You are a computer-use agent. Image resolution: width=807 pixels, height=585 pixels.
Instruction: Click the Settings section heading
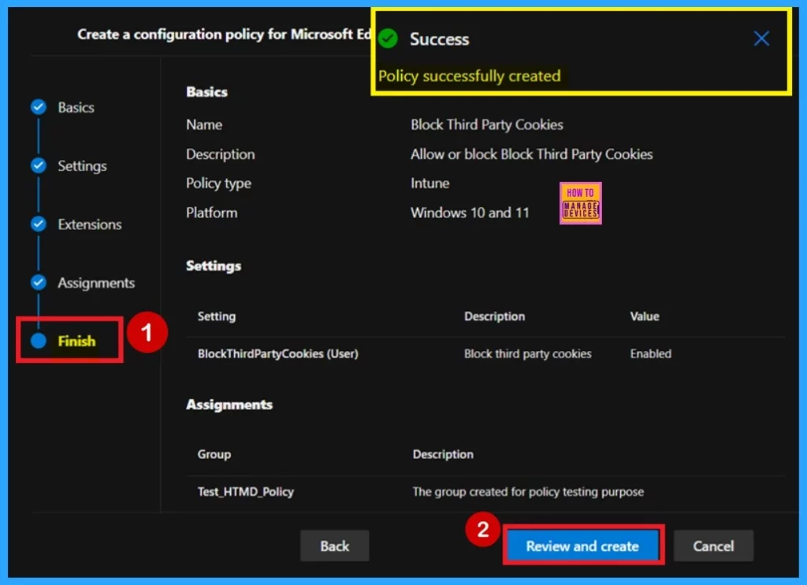click(214, 266)
